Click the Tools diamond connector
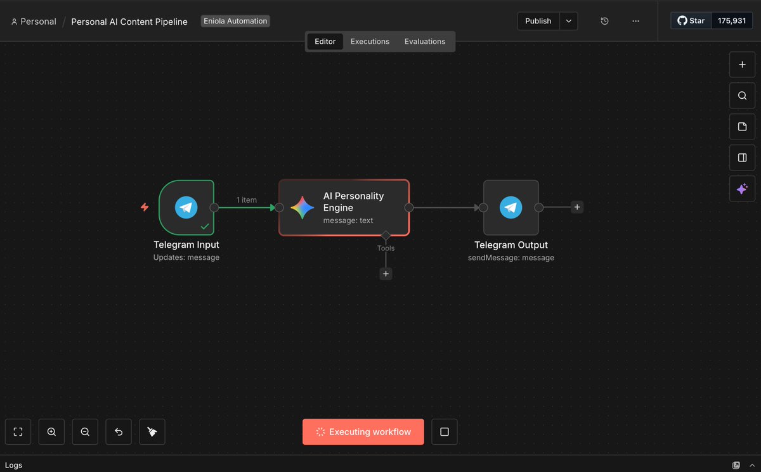The image size is (761, 472). coord(386,236)
